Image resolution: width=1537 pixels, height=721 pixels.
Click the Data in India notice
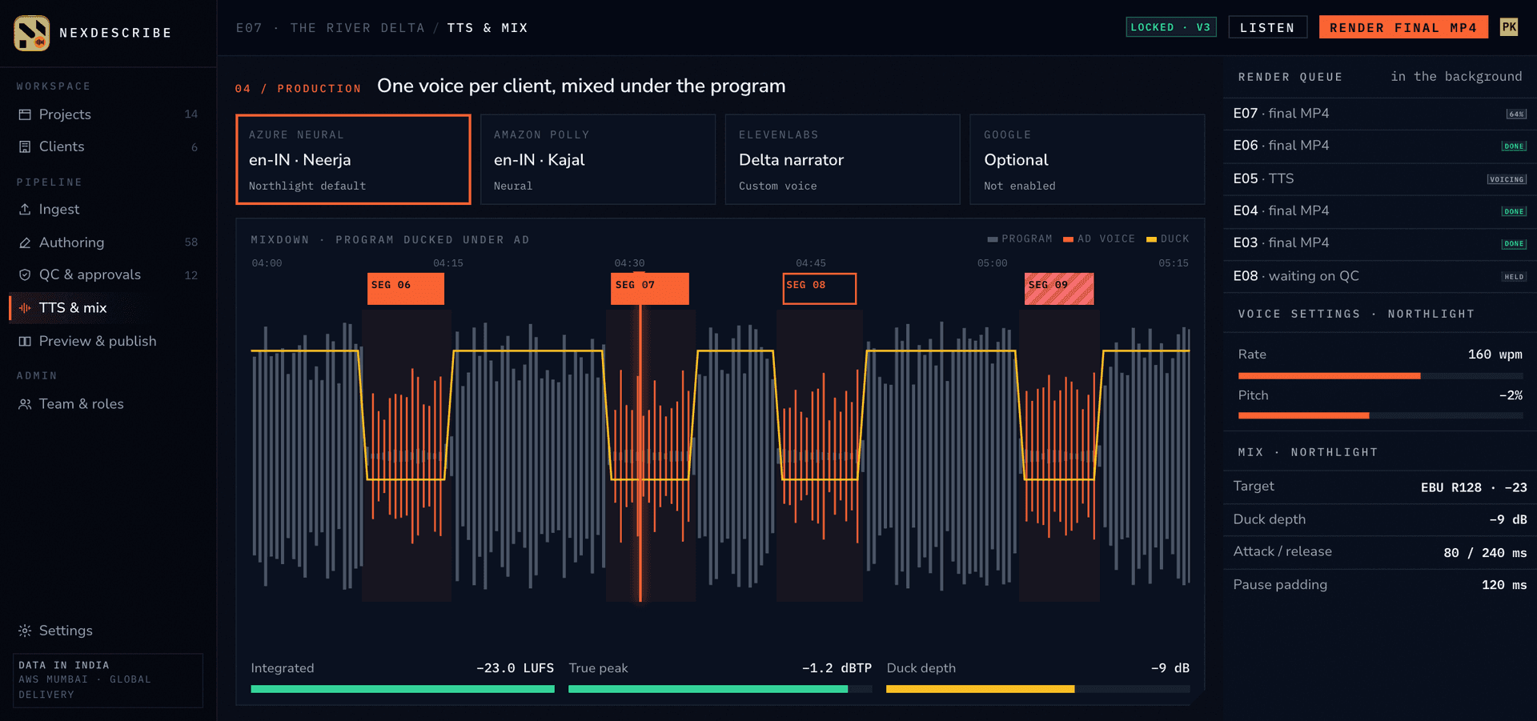108,680
